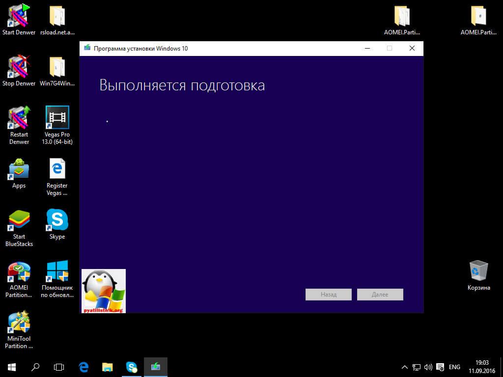Image resolution: width=503 pixels, height=377 pixels.
Task: Select the AOMEI.Parti folder in the desktop corner
Action: pyautogui.click(x=478, y=19)
